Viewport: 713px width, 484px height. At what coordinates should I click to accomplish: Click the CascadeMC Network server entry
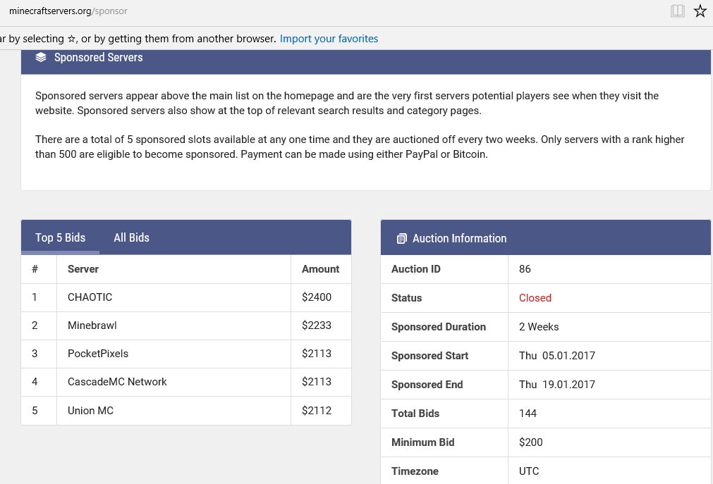(117, 382)
